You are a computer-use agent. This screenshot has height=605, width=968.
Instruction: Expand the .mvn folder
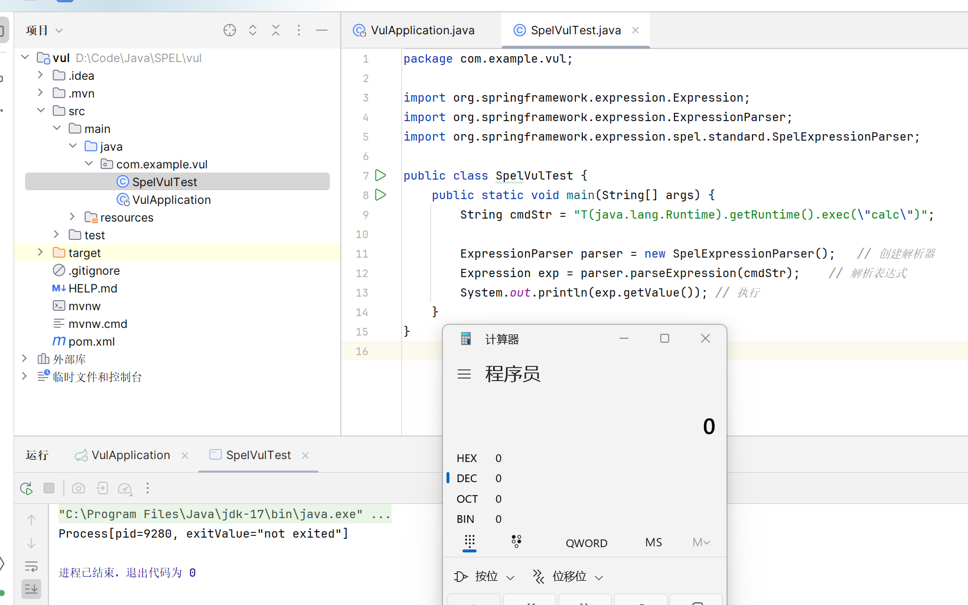tap(40, 93)
